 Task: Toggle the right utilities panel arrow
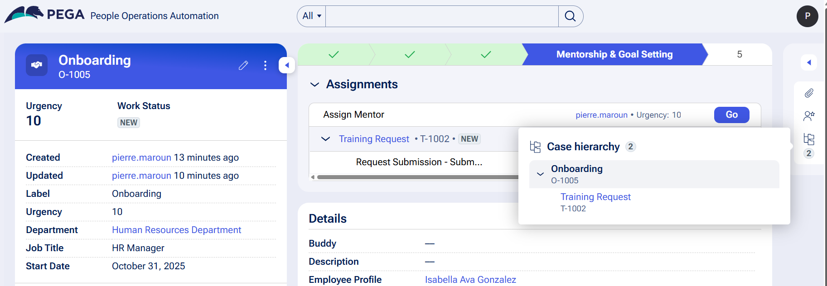809,62
